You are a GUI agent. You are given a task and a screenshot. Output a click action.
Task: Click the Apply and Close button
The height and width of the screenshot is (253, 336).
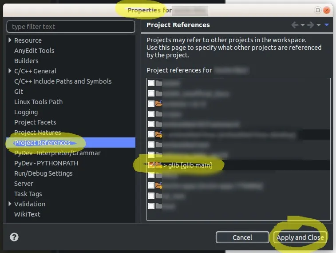(x=300, y=237)
